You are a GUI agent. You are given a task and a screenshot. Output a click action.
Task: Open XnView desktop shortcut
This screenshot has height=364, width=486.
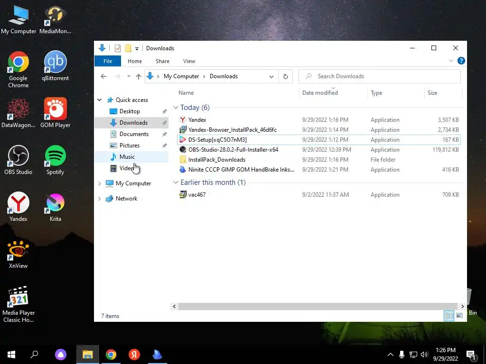pyautogui.click(x=19, y=255)
